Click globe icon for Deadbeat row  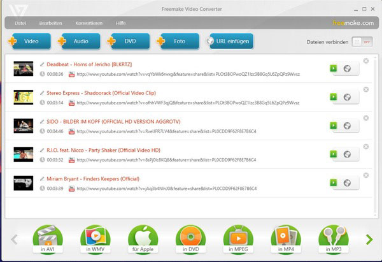(347, 69)
